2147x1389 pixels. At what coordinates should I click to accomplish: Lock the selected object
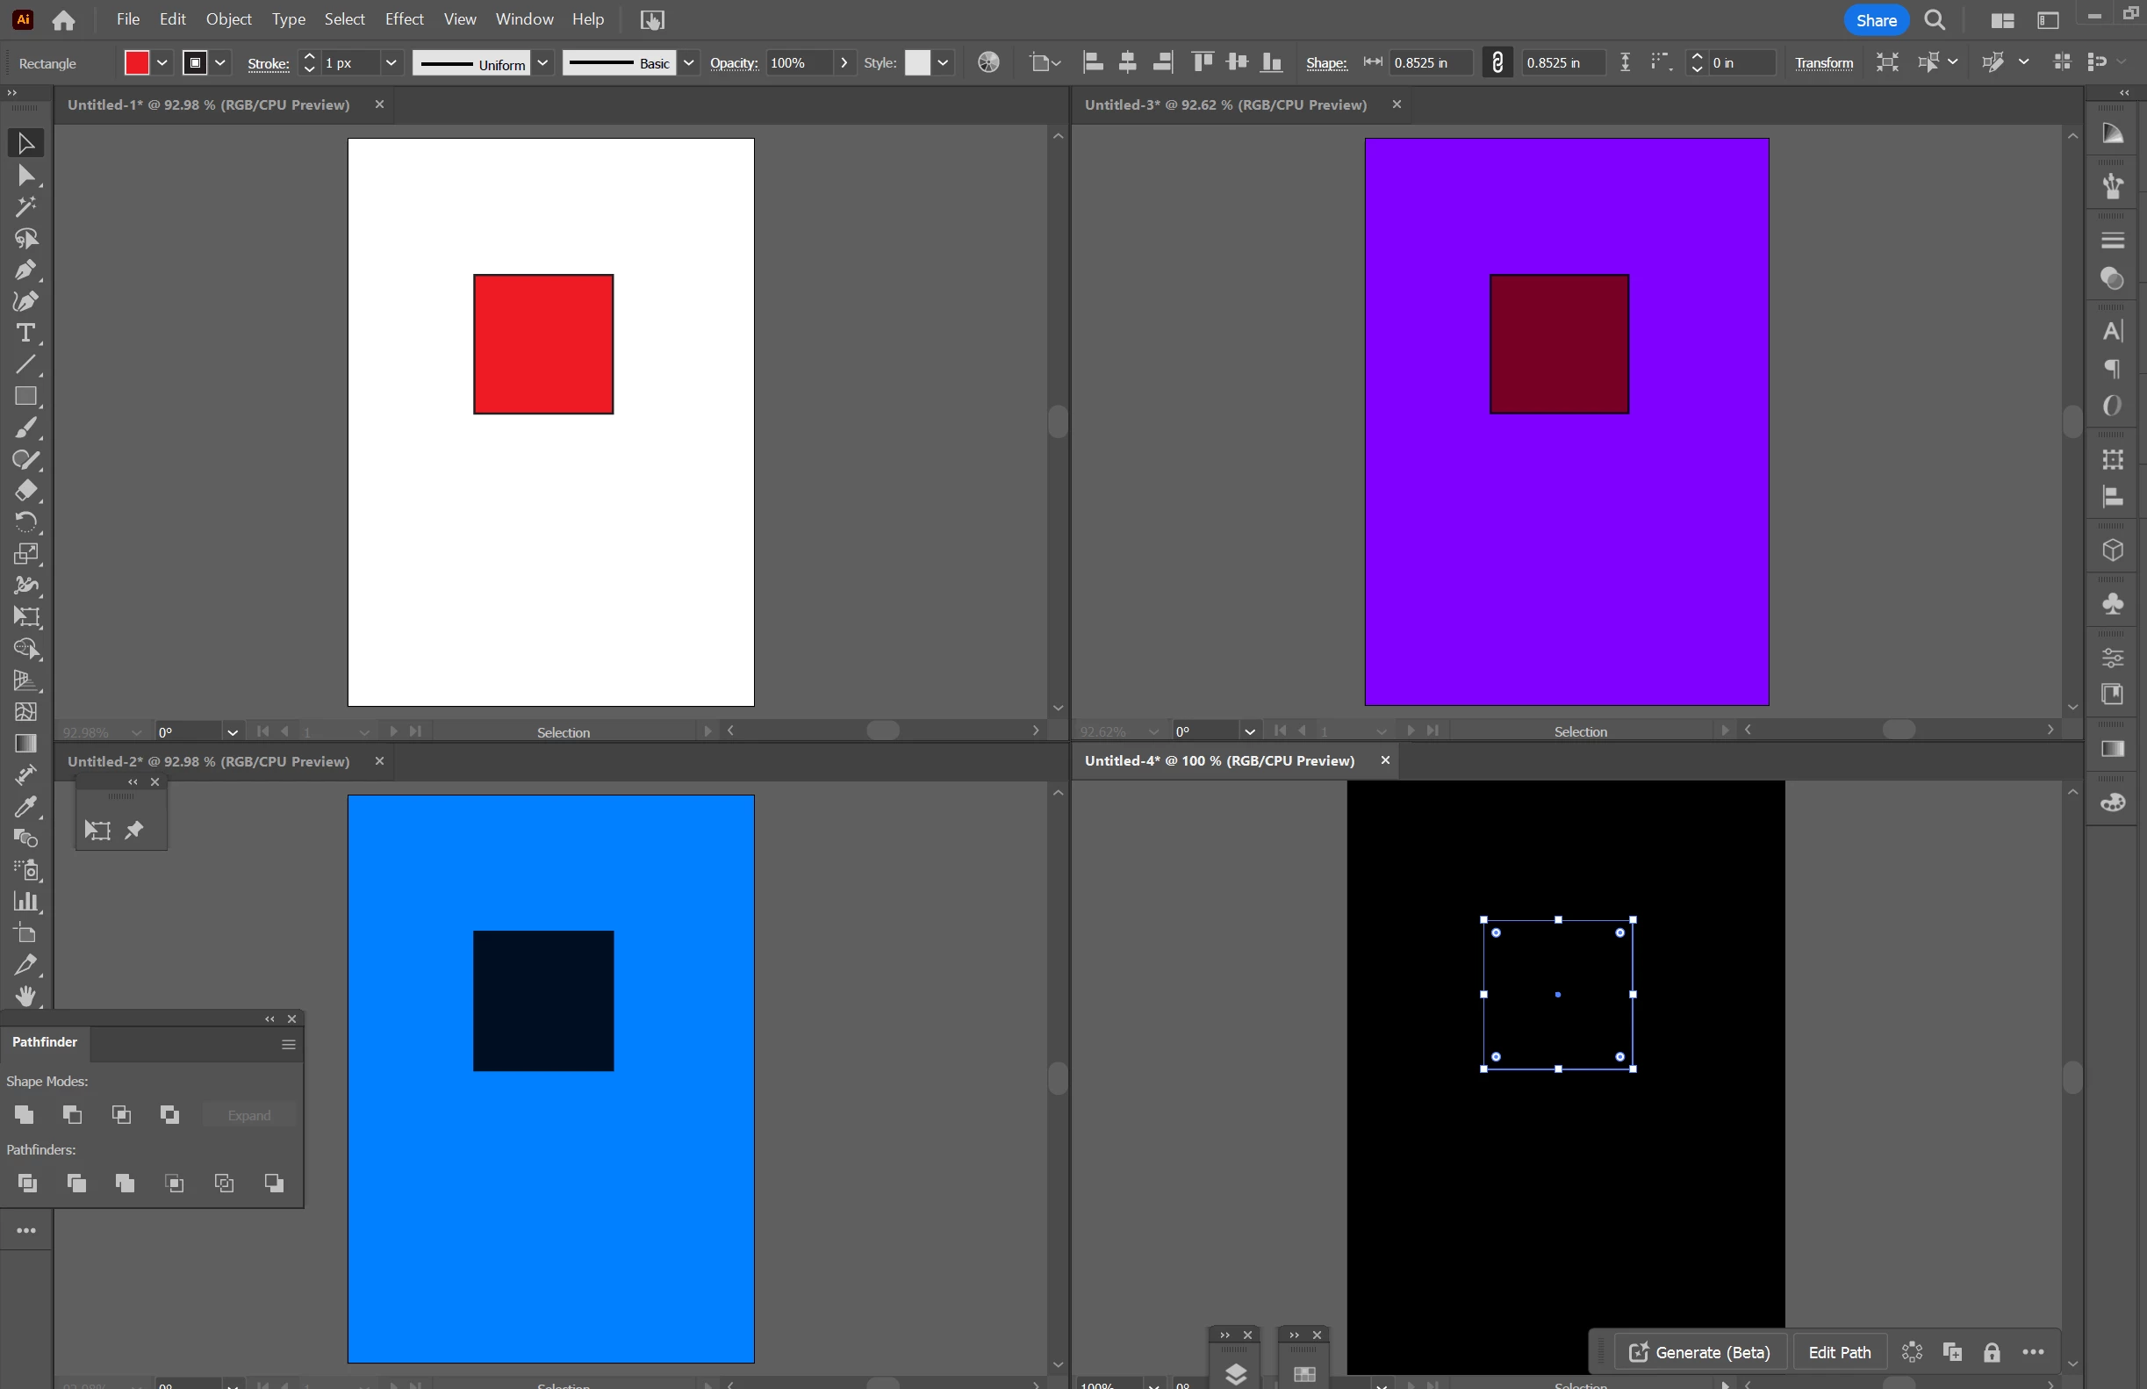click(1992, 1352)
